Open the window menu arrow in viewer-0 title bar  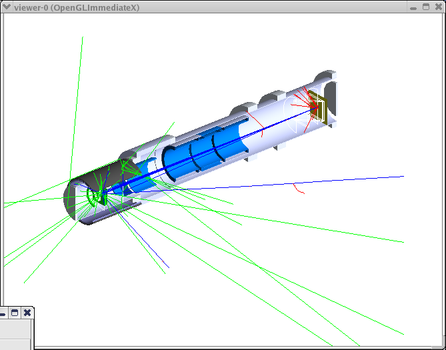click(7, 7)
